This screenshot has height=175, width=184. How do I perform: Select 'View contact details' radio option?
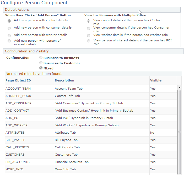(x=89, y=21)
